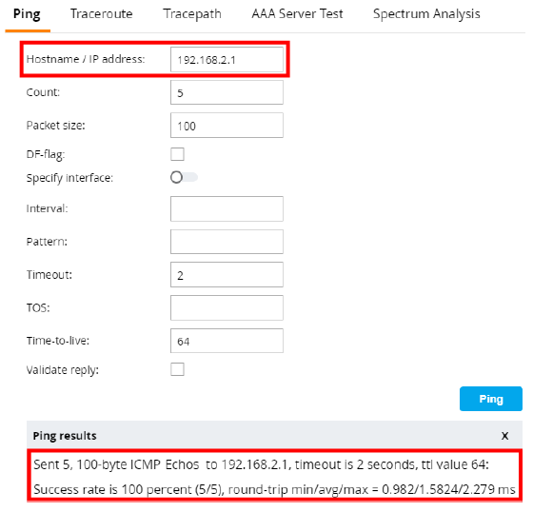
Task: Switch to the Traceroute tab
Action: tap(101, 14)
